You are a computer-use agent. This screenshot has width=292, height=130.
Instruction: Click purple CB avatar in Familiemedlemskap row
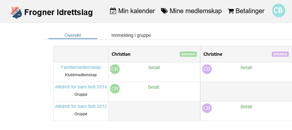click(207, 69)
